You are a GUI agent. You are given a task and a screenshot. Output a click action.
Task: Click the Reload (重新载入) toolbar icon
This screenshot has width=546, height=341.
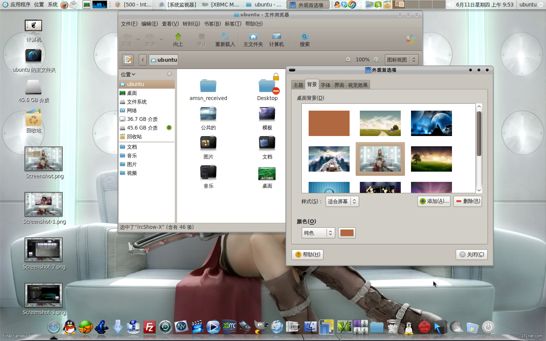point(225,40)
